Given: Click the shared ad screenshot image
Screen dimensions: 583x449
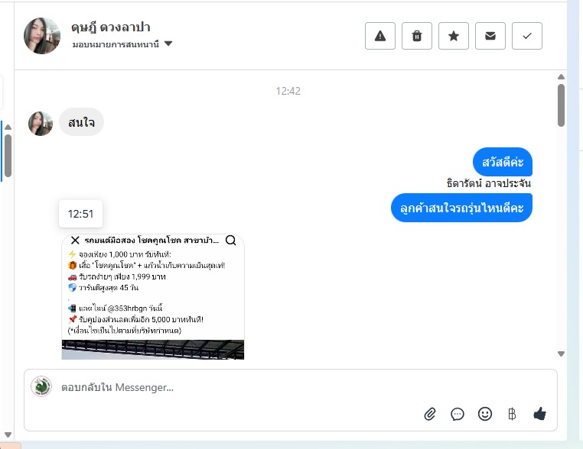Looking at the screenshot, I should click(153, 296).
